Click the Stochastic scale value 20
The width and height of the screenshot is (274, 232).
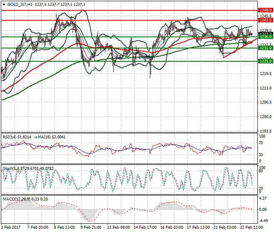tap(261, 188)
